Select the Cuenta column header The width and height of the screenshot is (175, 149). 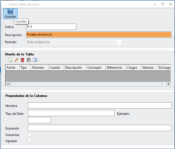click(56, 68)
